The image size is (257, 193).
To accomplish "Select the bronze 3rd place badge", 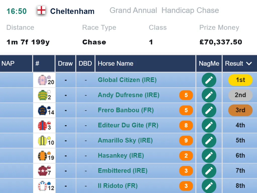I will pos(240,110).
